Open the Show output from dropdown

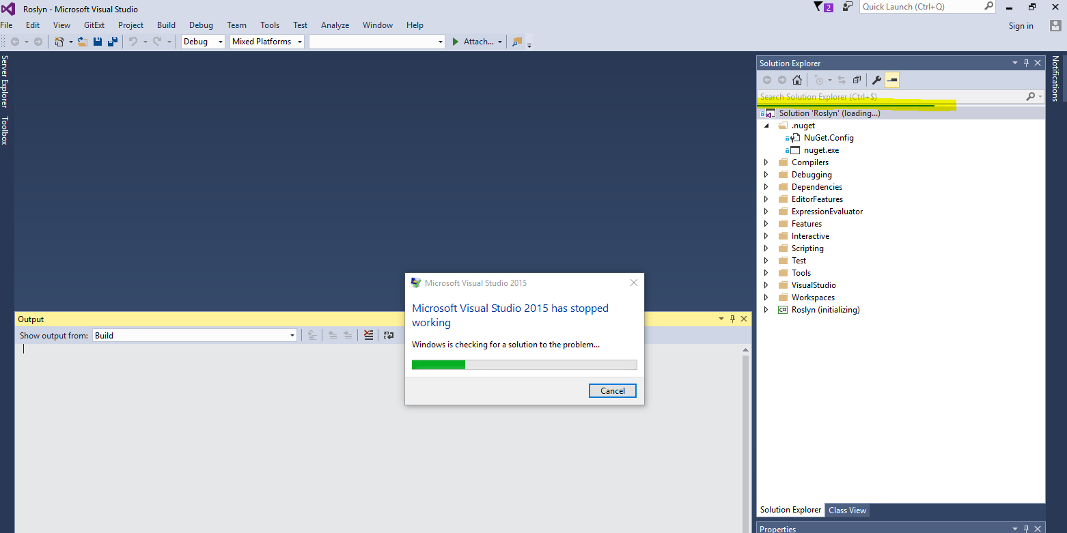(x=292, y=334)
